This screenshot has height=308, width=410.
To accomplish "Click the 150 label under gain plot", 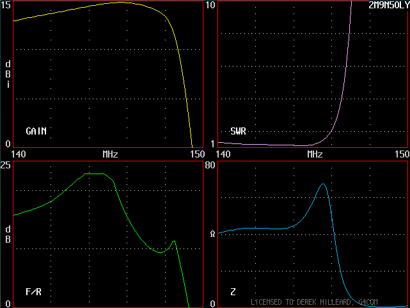I will [x=198, y=154].
